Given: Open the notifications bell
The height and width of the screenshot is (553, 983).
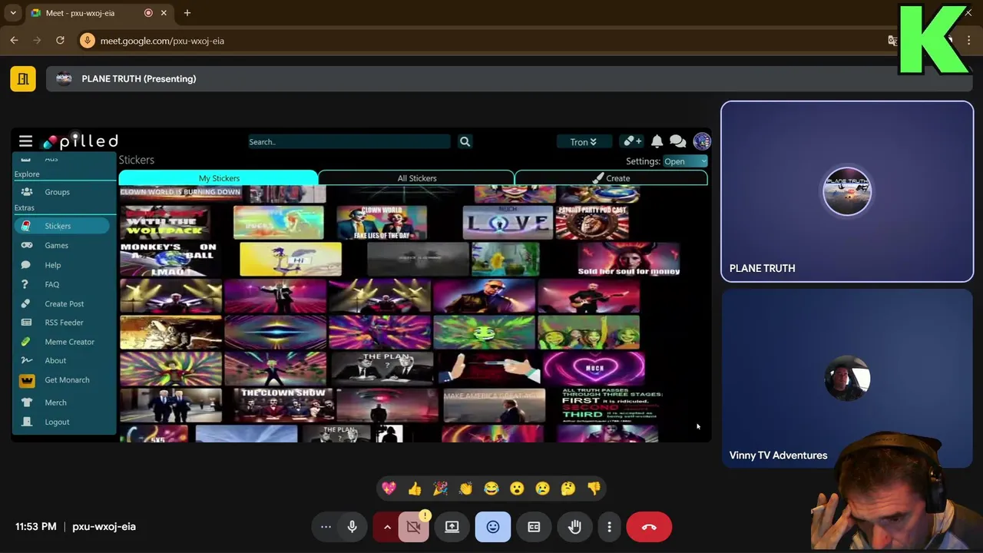Looking at the screenshot, I should [657, 141].
